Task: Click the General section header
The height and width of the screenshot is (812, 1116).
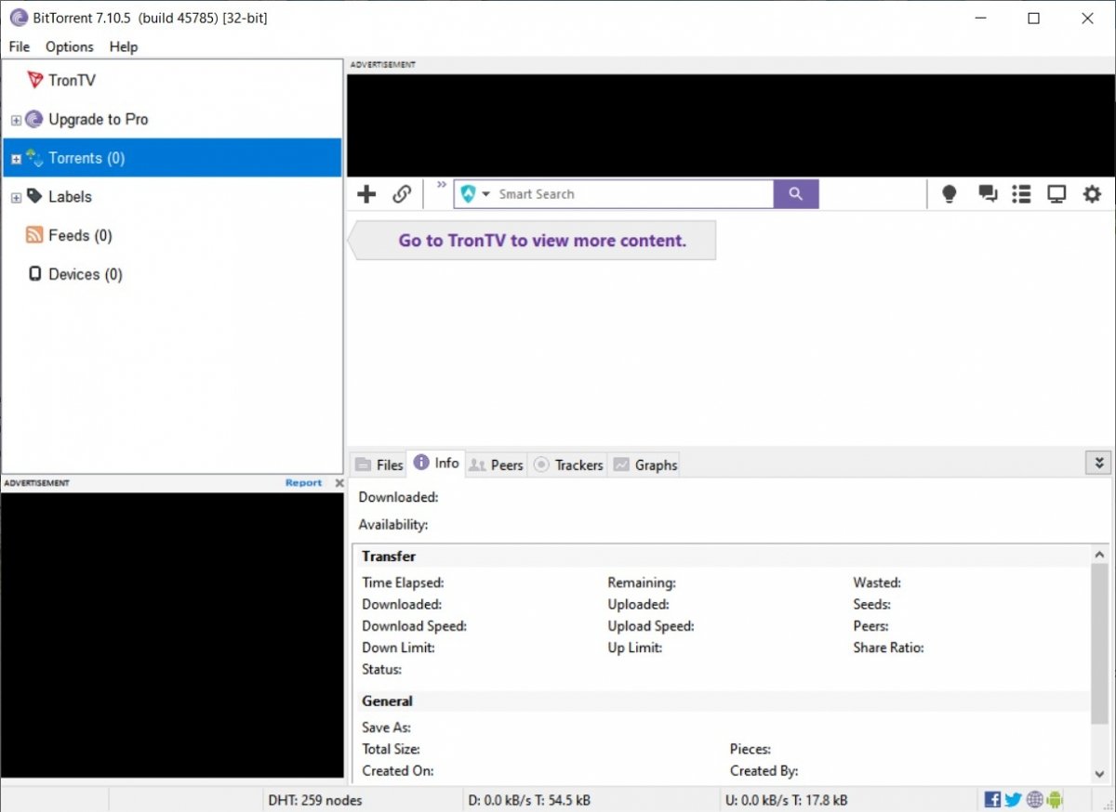Action: point(387,701)
